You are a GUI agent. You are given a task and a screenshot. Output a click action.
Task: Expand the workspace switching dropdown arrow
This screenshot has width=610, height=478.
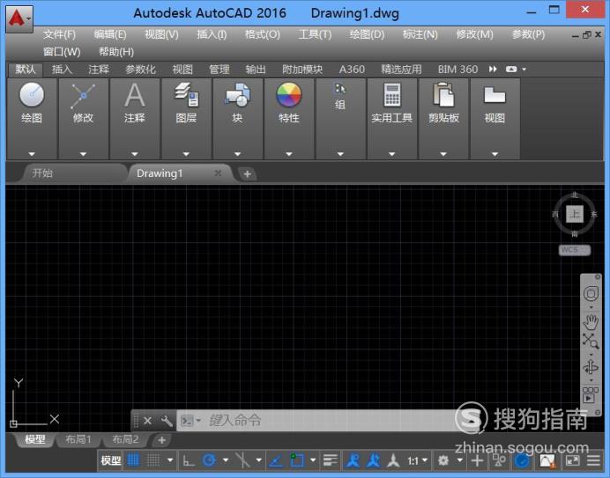[459, 460]
